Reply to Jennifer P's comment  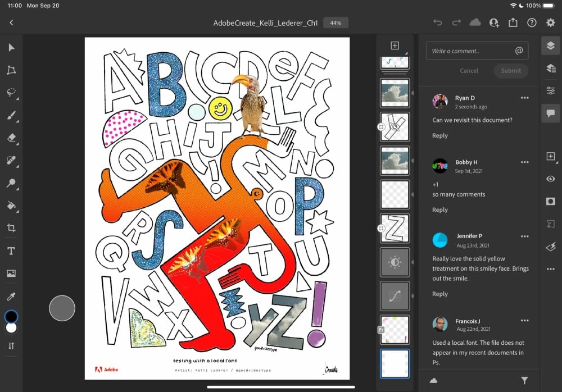click(439, 294)
